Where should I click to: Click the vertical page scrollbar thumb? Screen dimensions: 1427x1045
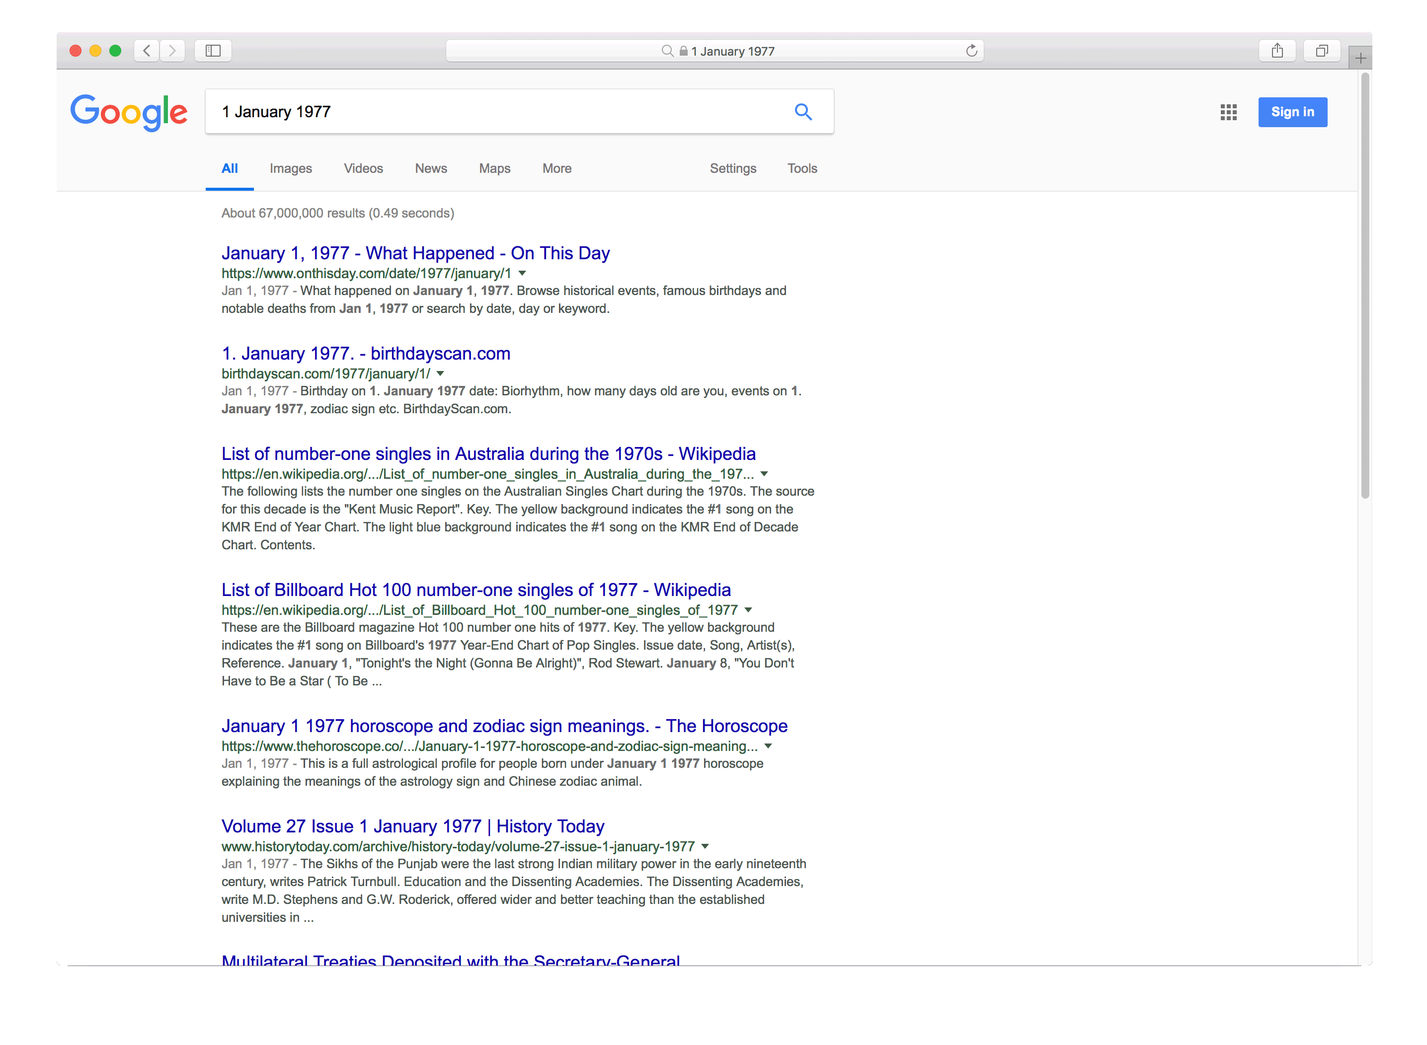click(1364, 285)
